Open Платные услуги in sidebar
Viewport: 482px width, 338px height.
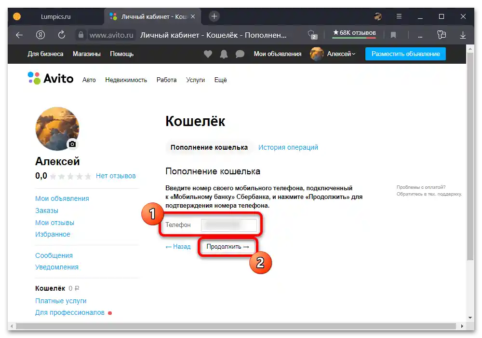[61, 301]
